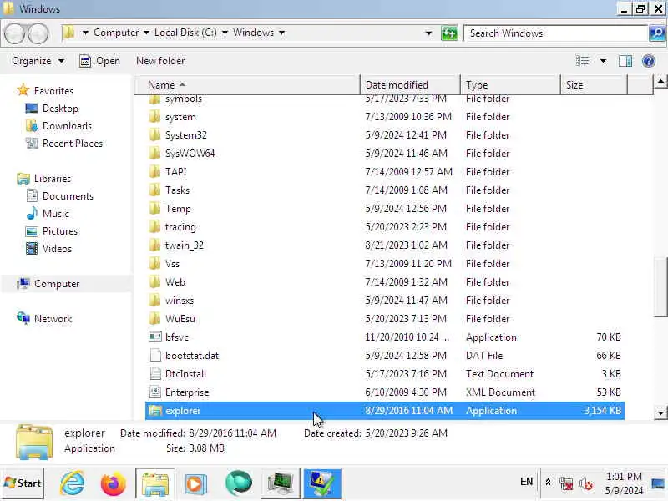Click the Forward navigation arrow
The height and width of the screenshot is (501, 668).
(x=38, y=33)
